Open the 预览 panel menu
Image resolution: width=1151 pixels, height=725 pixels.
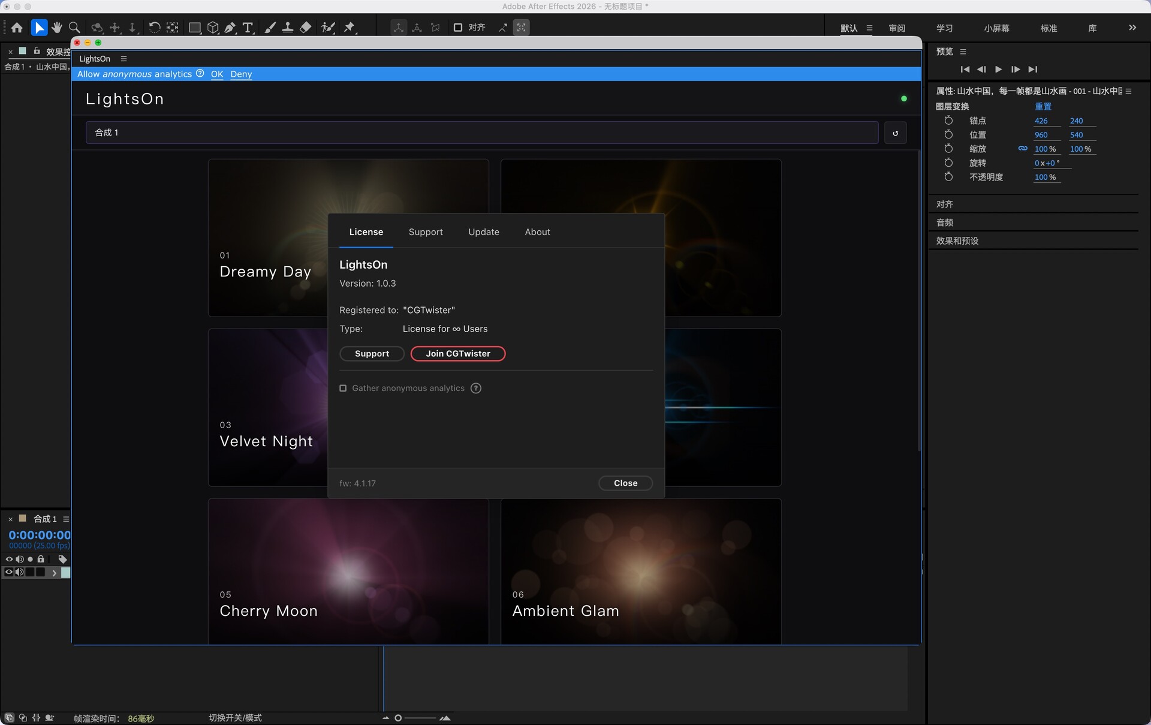(963, 52)
